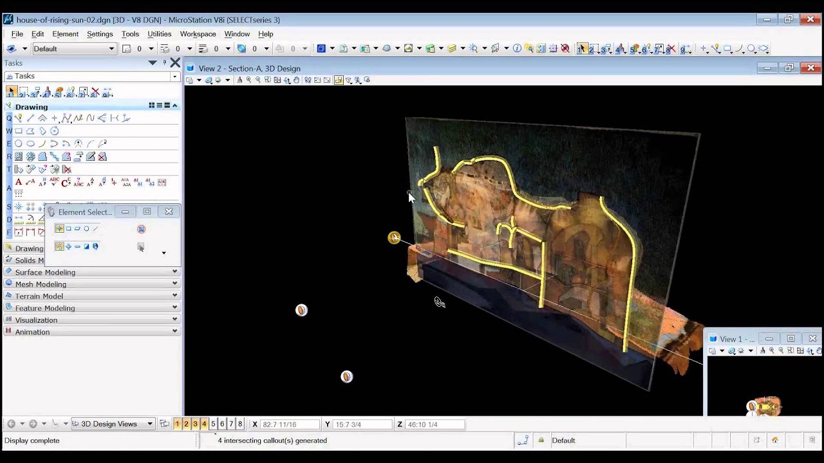The width and height of the screenshot is (824, 463).
Task: Open the Element Information icon
Action: (x=517, y=49)
